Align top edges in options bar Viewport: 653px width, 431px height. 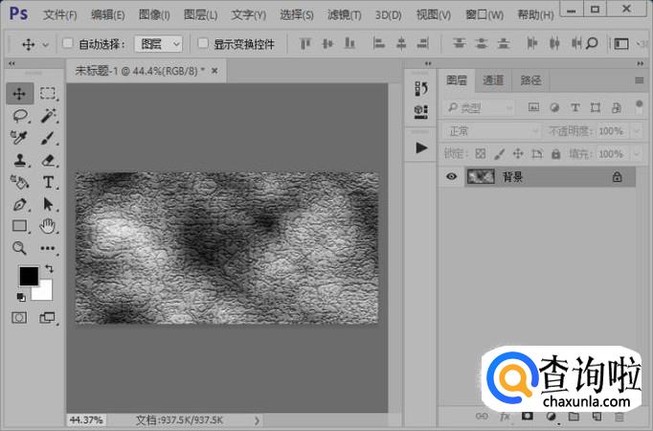pos(305,43)
